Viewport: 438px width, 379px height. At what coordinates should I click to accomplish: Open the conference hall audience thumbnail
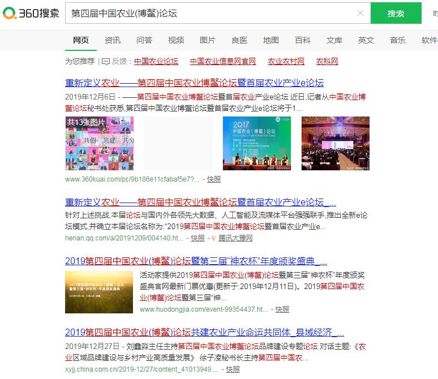335,143
